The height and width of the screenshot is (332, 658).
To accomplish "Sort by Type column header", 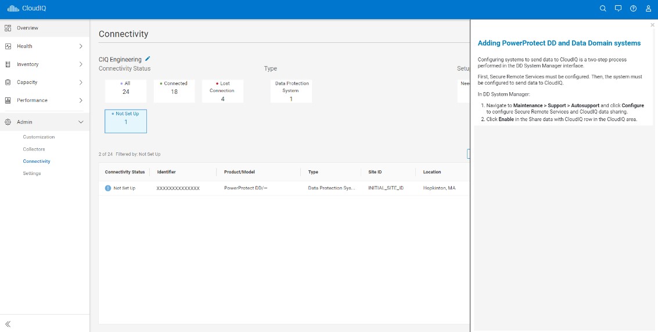I will click(x=313, y=172).
